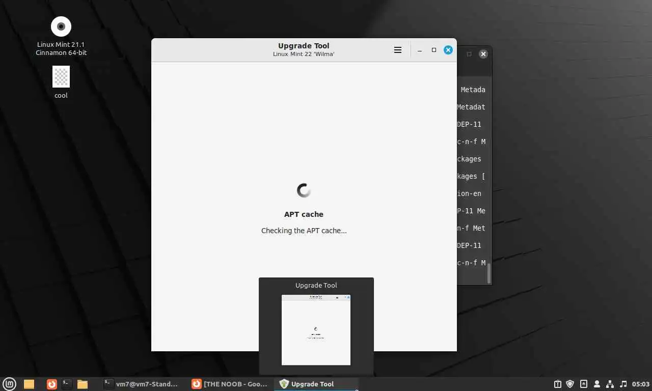
Task: Open the Files launcher in the panel
Action: 29,384
